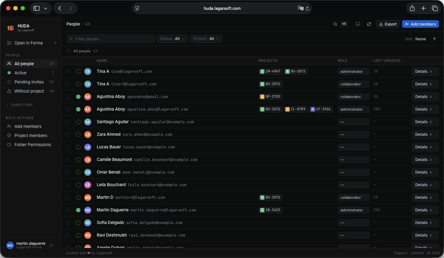
Task: Click the Support link in footer
Action: click(401, 253)
